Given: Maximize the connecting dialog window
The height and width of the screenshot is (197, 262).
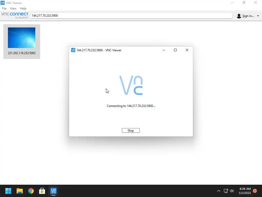Looking at the screenshot, I should click(175, 50).
